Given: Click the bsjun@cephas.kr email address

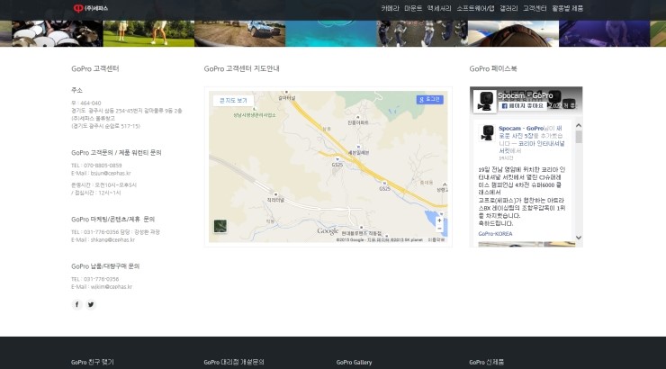Looking at the screenshot, I should pyautogui.click(x=111, y=173).
